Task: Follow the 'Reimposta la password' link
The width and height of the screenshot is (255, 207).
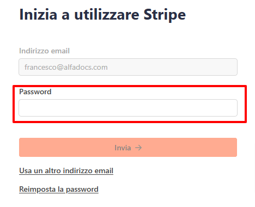Action: [x=59, y=190]
